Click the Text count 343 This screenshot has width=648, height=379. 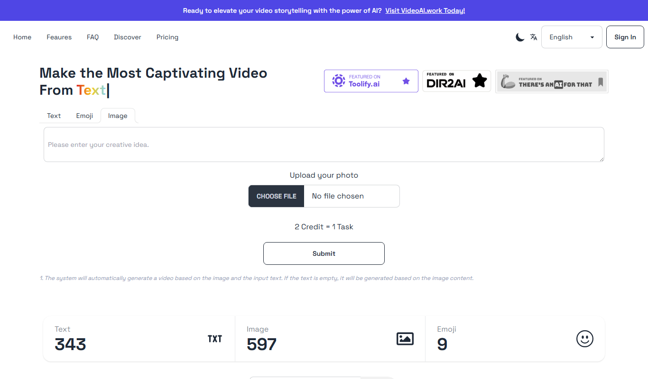pyautogui.click(x=70, y=344)
